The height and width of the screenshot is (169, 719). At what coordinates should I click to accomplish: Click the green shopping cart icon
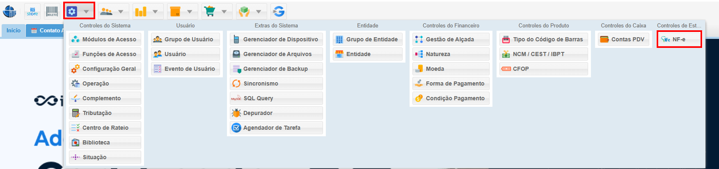[210, 11]
